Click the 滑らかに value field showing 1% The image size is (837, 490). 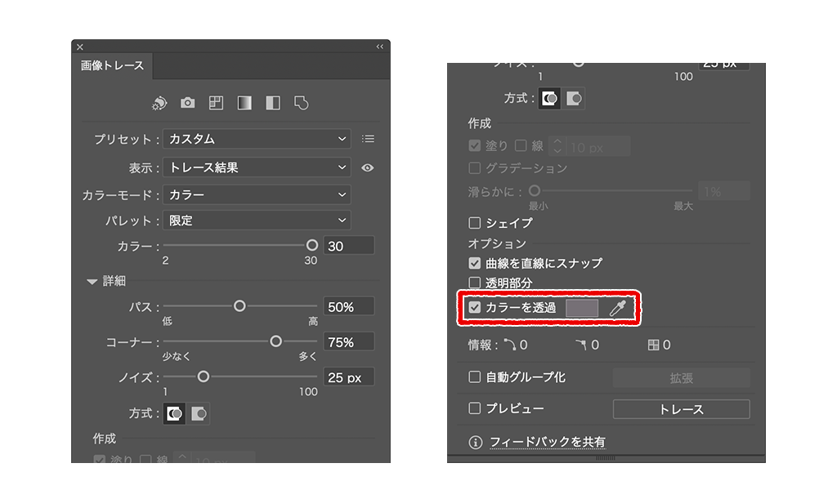(724, 191)
